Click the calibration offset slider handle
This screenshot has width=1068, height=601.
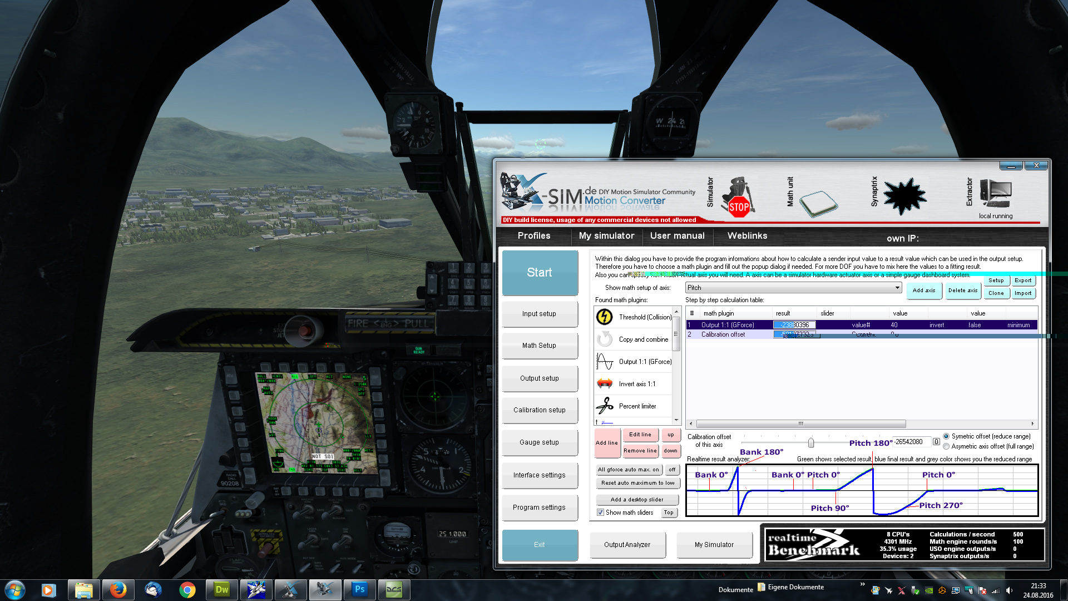(x=811, y=442)
